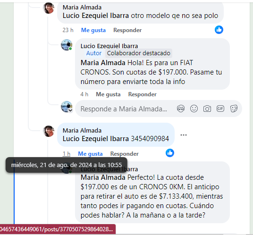Switch commenting identity via avatar dropdown arrow

click(70, 110)
